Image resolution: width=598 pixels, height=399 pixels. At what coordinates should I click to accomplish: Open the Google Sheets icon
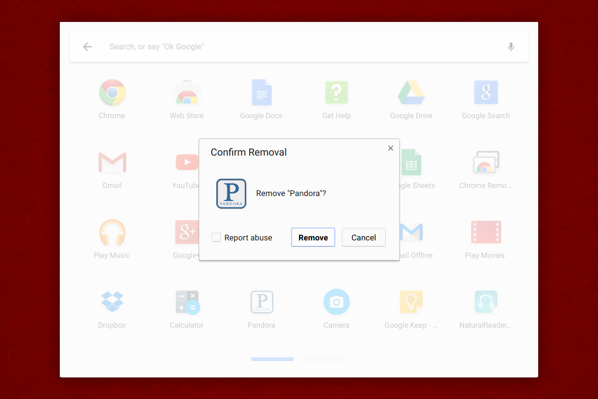click(411, 163)
